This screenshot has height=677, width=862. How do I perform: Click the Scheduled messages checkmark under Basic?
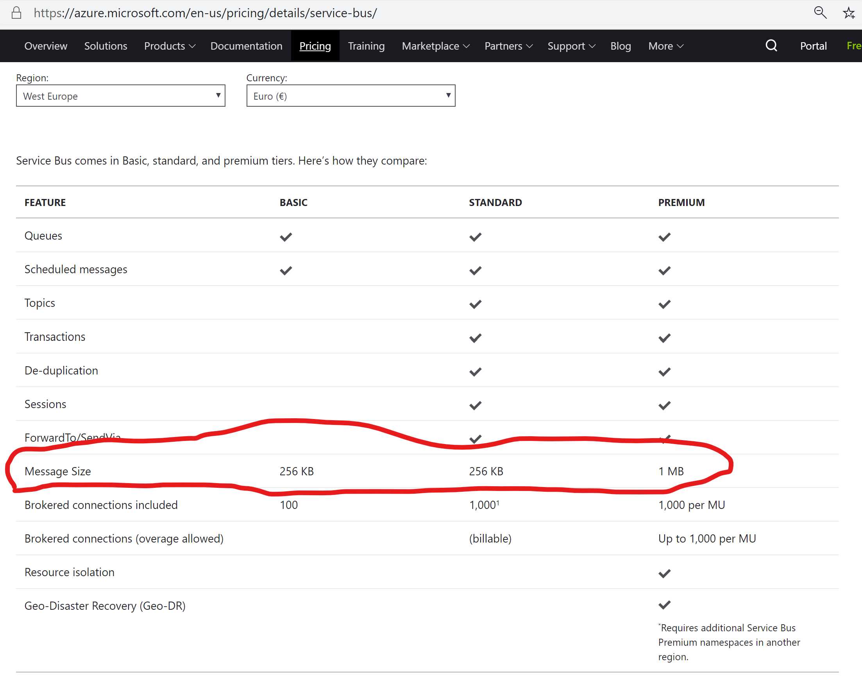tap(285, 270)
